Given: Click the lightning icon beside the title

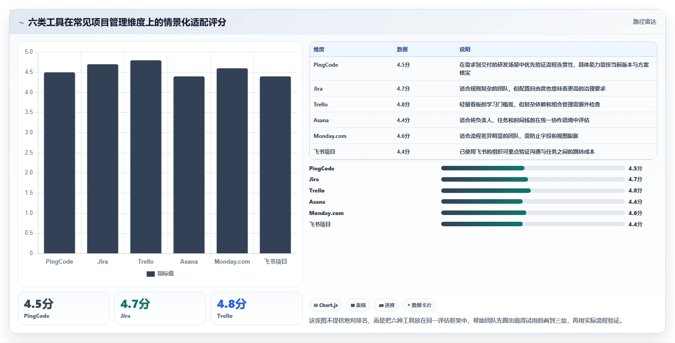Looking at the screenshot, I should click(22, 23).
